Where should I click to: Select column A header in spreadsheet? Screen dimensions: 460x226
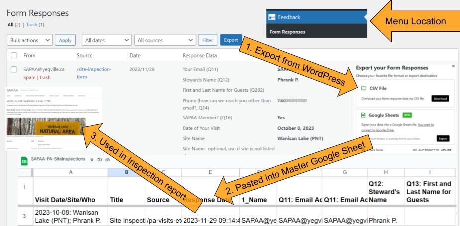[71, 172]
